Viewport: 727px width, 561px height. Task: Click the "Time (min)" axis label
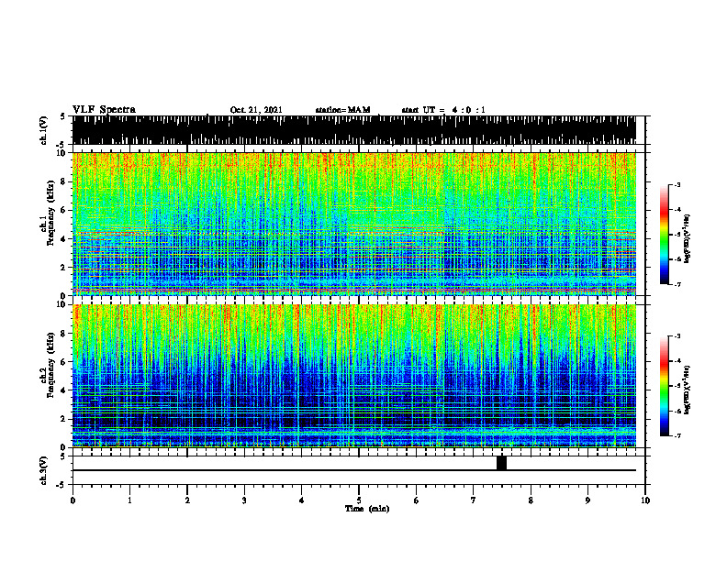tap(367, 509)
